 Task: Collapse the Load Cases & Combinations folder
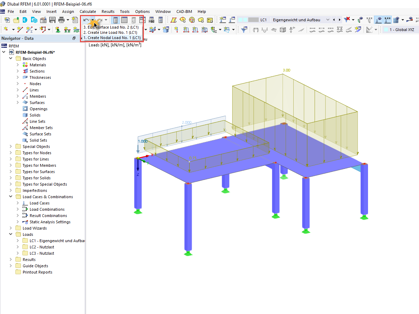pyautogui.click(x=11, y=197)
